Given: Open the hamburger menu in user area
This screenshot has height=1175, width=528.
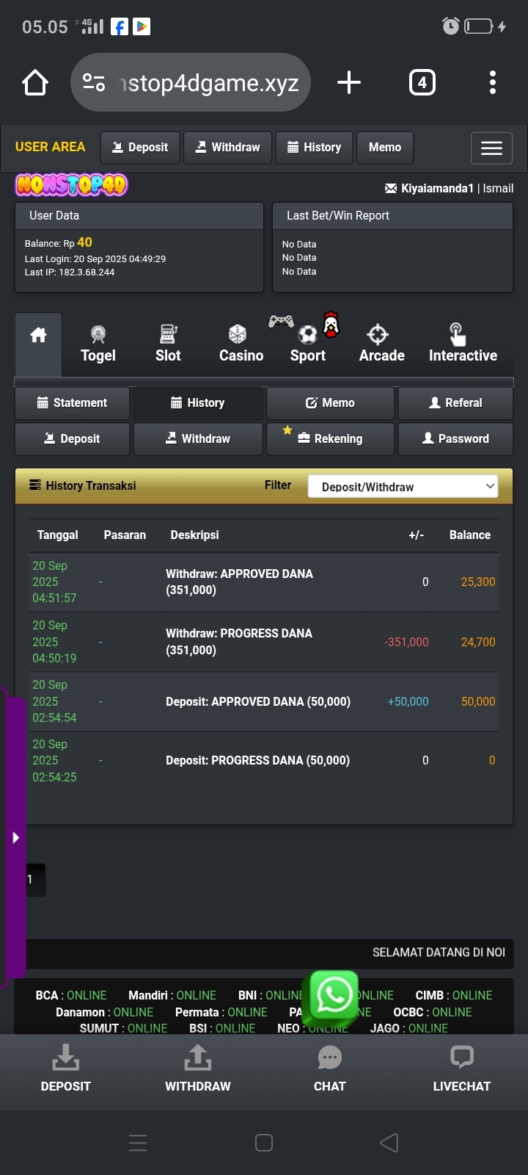Looking at the screenshot, I should (491, 148).
